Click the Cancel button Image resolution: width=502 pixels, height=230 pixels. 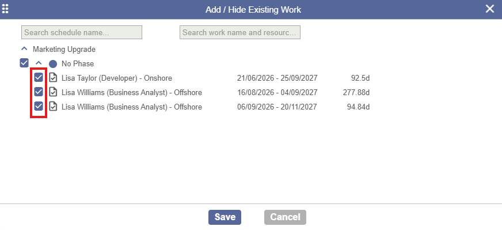[x=286, y=217]
